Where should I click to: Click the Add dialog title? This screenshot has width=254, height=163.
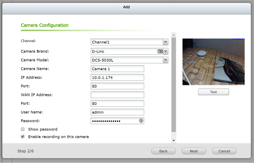126,7
